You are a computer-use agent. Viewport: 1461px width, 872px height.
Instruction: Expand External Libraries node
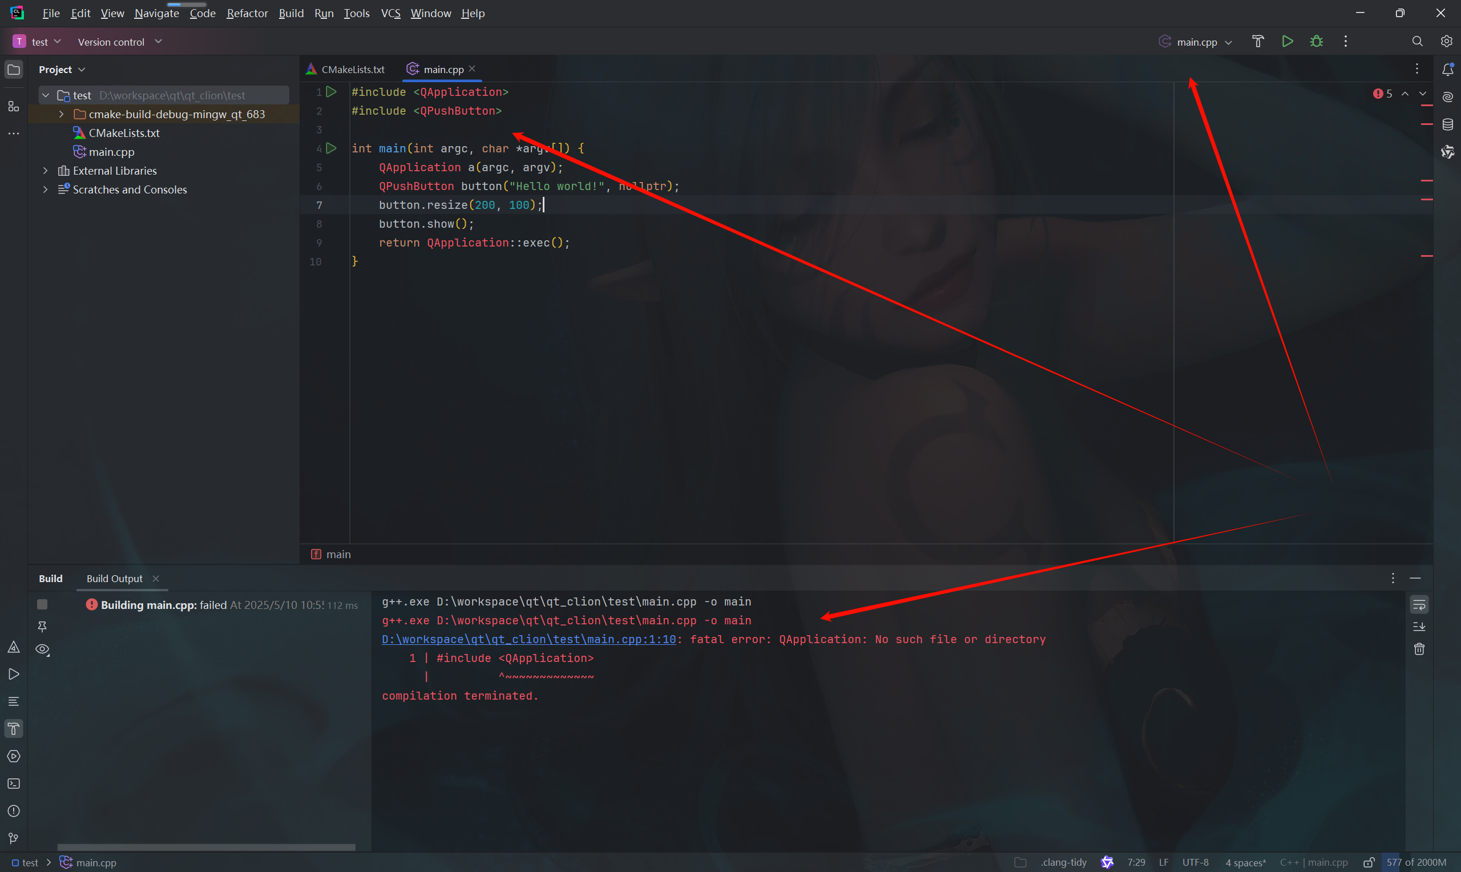pos(45,171)
